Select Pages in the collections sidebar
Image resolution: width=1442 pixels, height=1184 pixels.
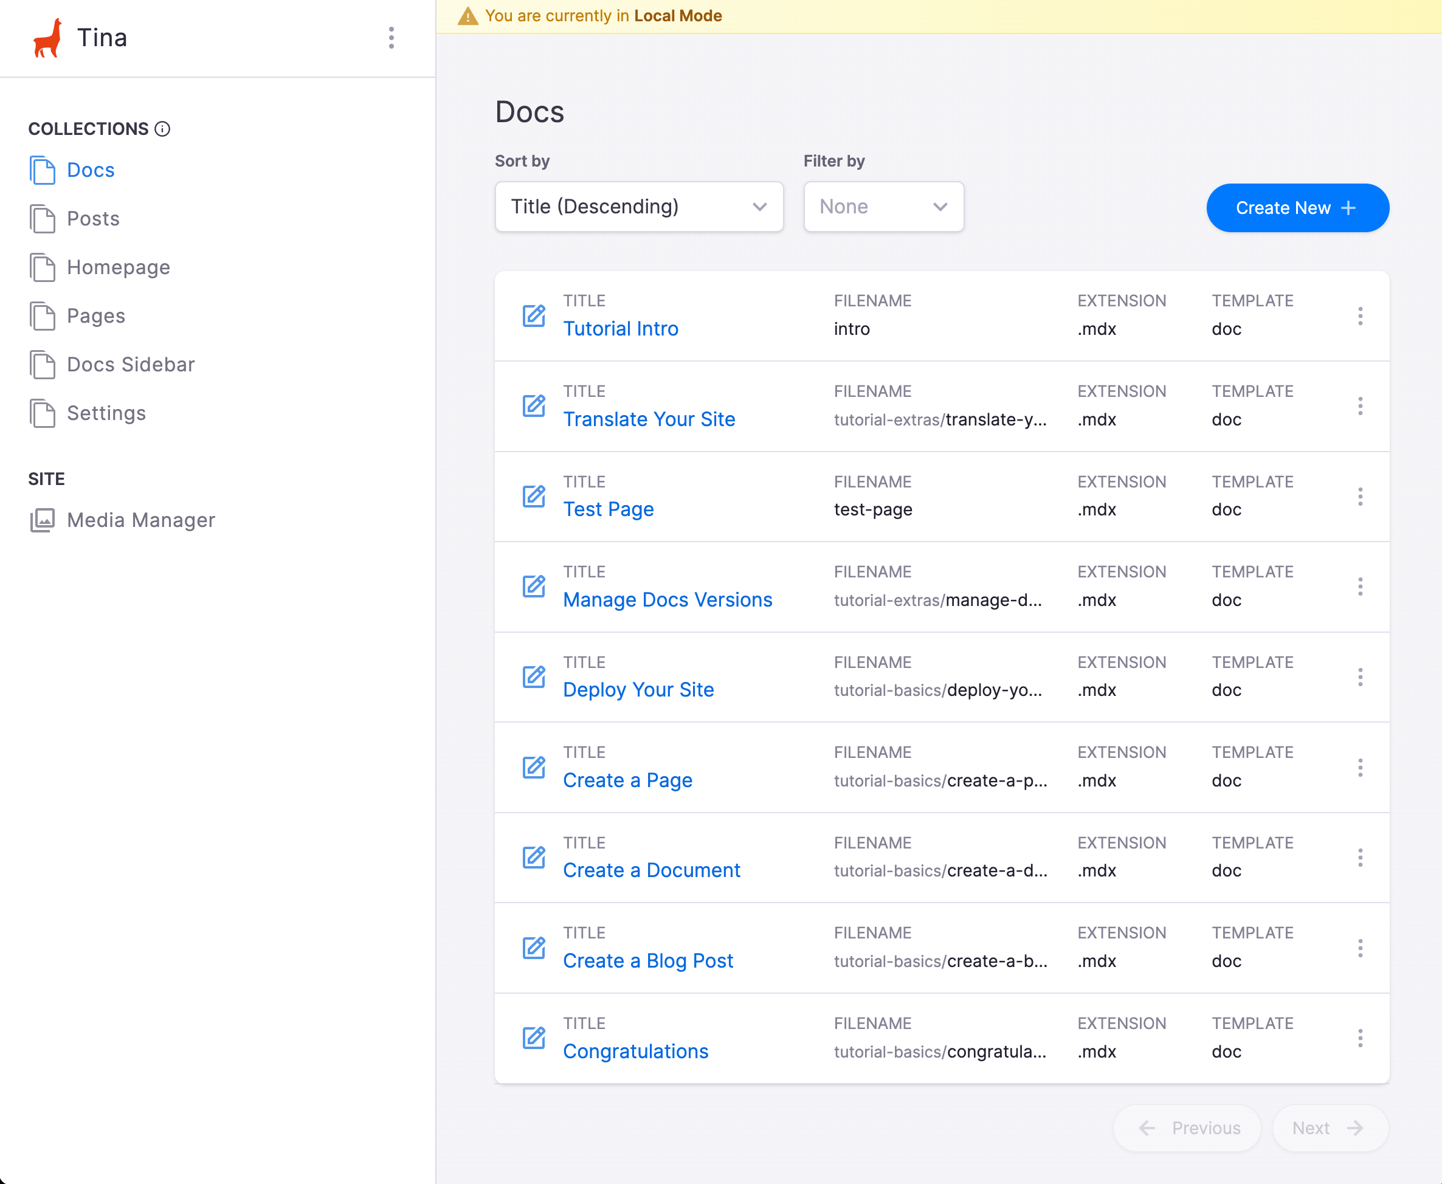click(96, 316)
